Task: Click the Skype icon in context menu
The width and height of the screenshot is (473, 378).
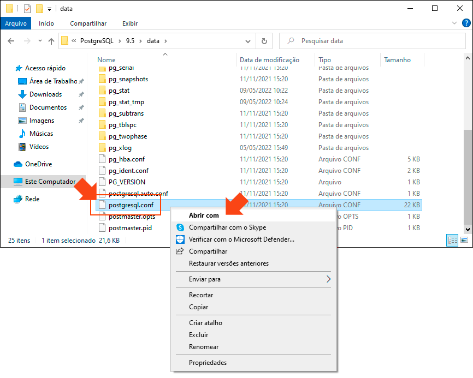Action: click(x=180, y=227)
